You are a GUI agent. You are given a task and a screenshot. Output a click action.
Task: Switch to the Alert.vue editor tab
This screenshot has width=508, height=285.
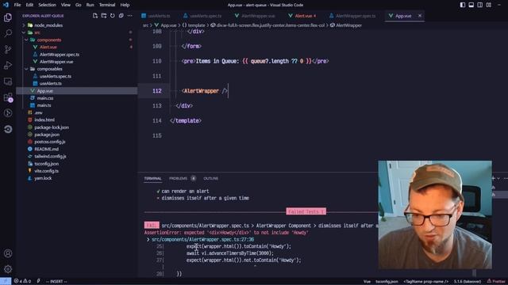pos(303,16)
